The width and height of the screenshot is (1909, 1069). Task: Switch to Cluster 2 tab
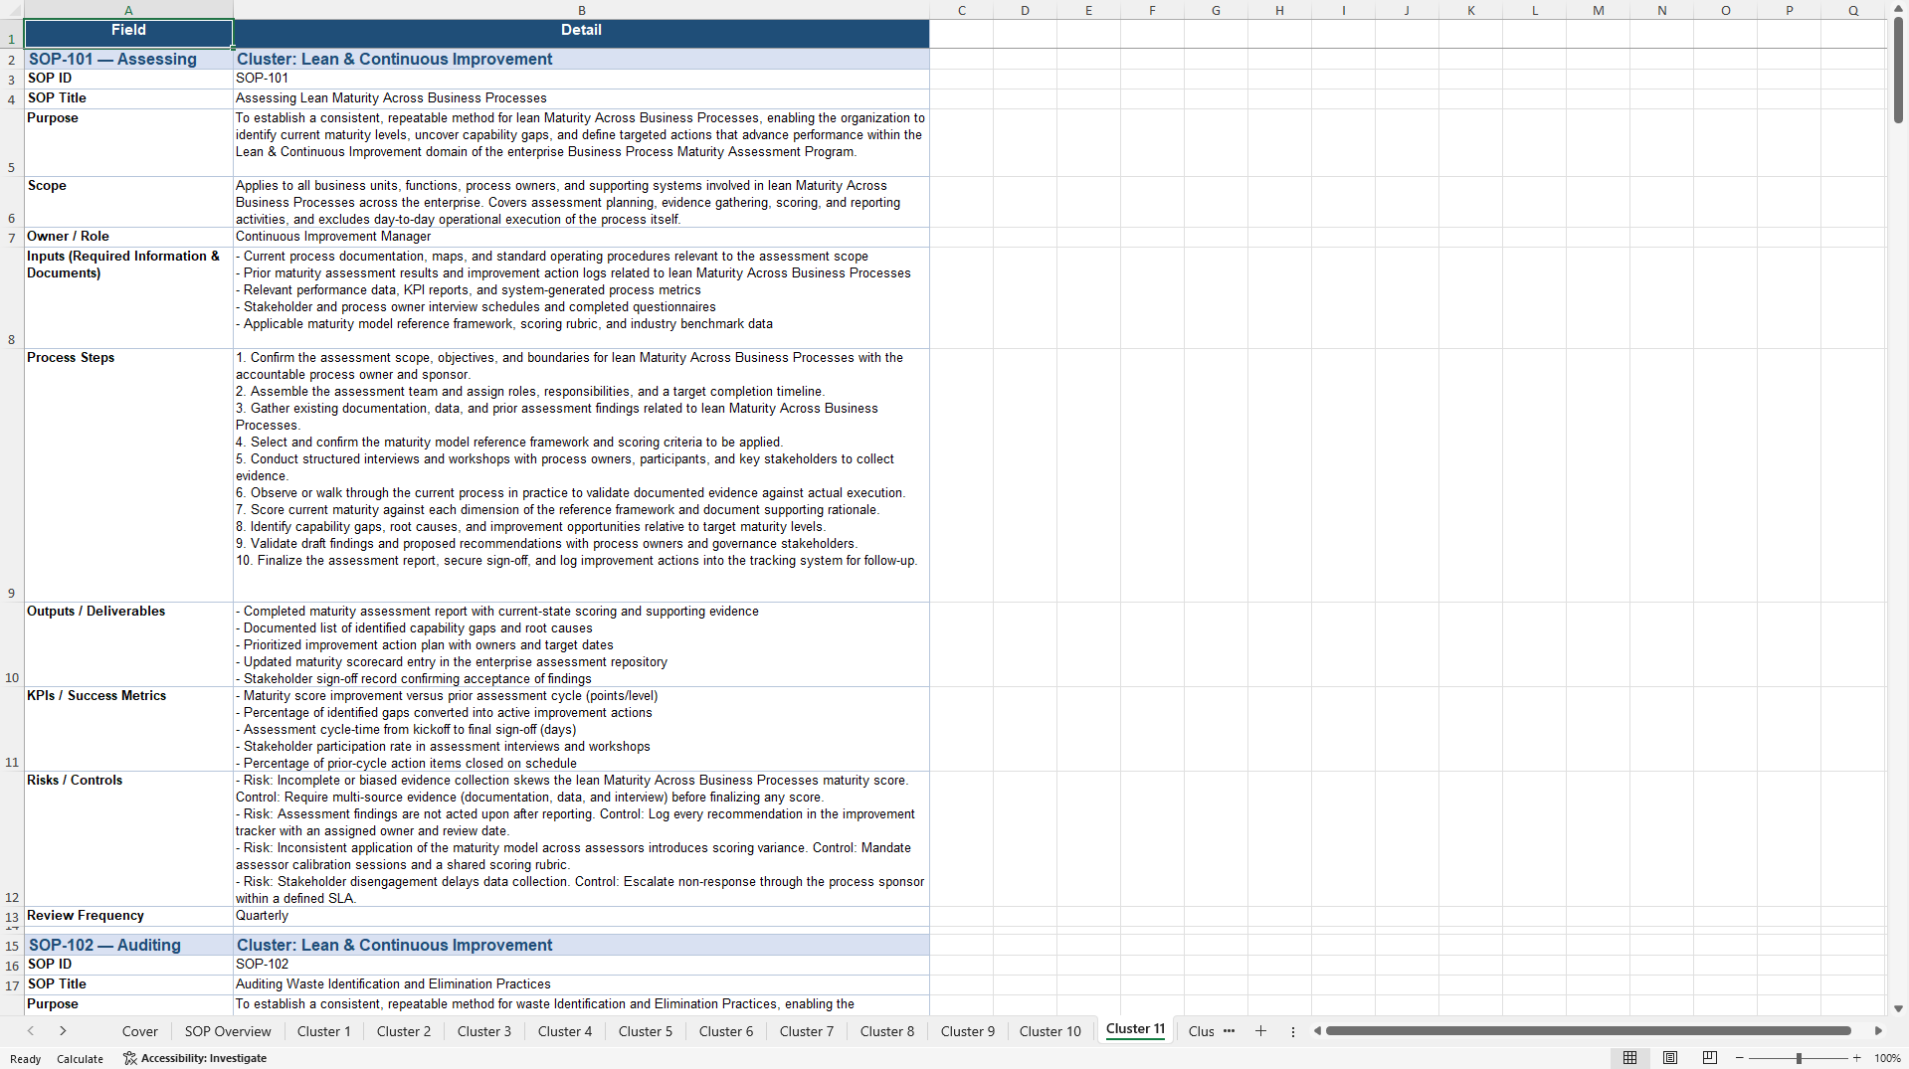(x=404, y=1031)
